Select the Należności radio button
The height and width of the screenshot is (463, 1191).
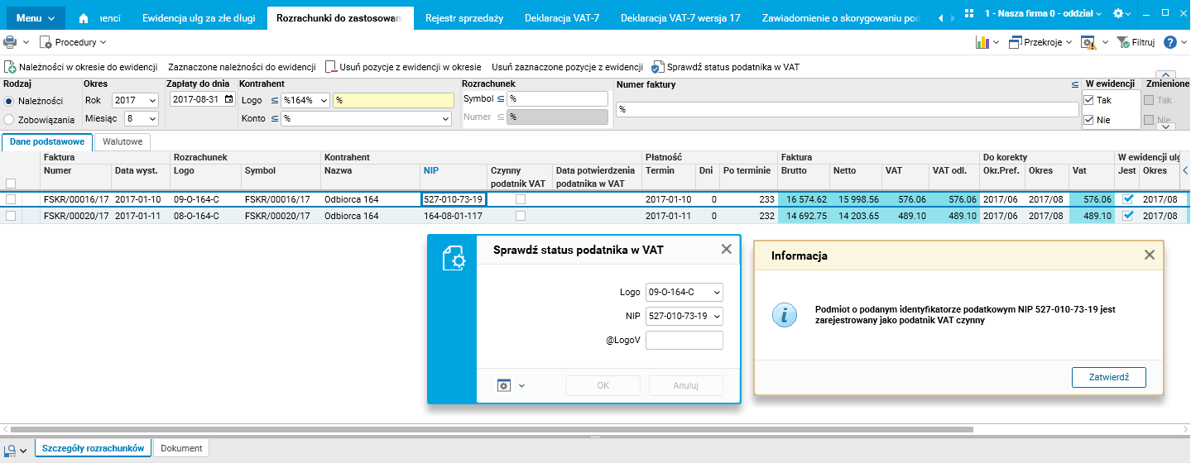coord(9,101)
